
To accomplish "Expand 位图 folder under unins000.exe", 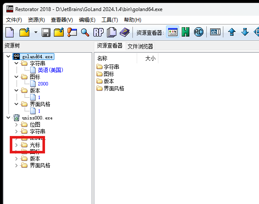I will click(x=17, y=125).
